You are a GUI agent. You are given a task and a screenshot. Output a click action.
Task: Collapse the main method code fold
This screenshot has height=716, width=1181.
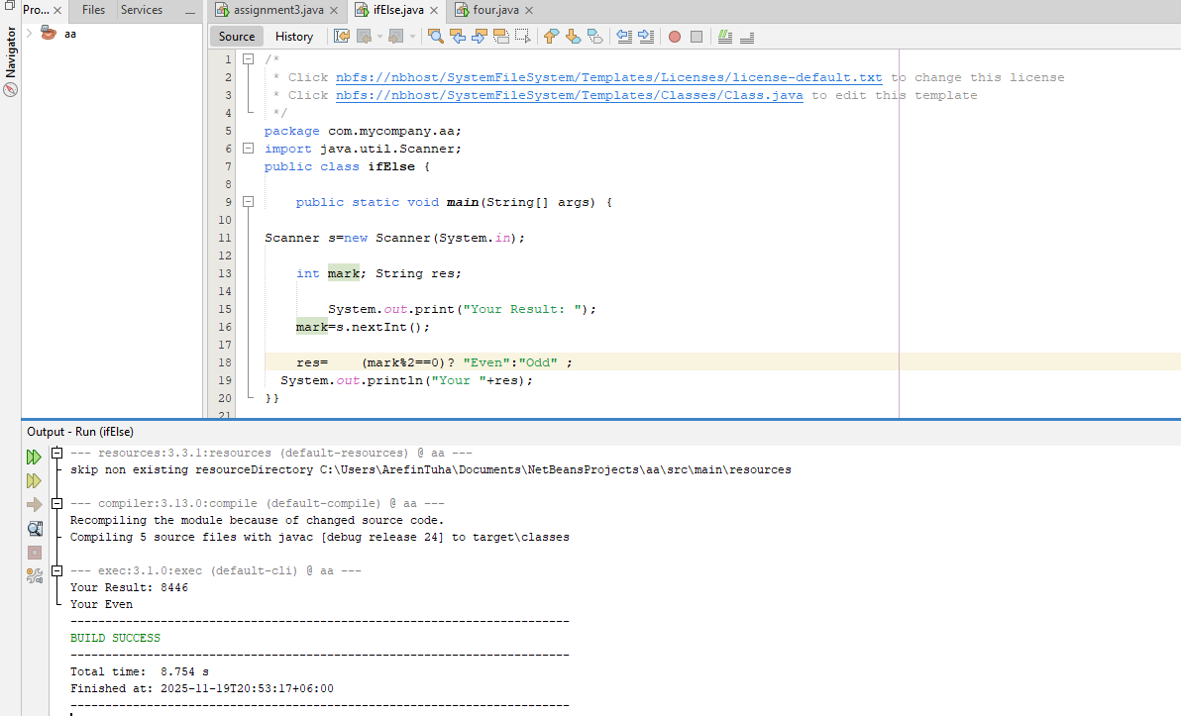point(248,201)
